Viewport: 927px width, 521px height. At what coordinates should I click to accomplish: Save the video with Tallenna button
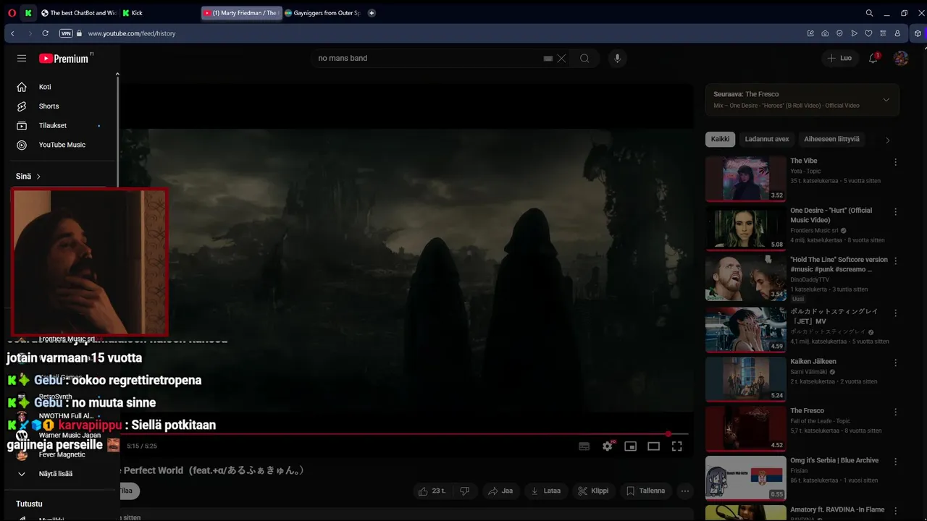coord(645,491)
